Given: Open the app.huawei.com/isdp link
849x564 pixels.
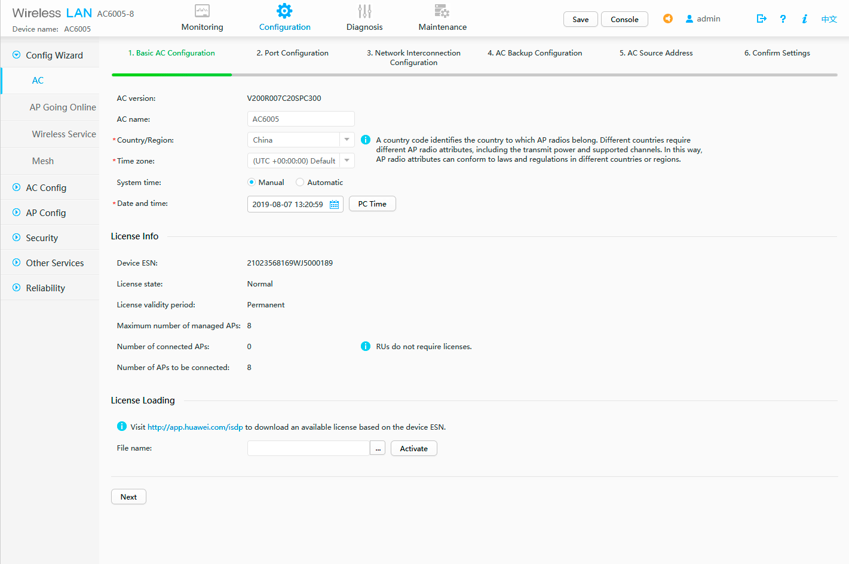Looking at the screenshot, I should (x=195, y=427).
